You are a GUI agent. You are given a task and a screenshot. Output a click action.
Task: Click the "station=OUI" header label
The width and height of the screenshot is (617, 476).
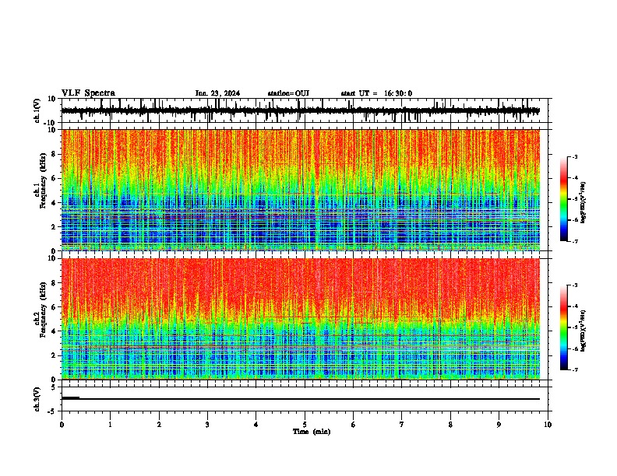288,93
